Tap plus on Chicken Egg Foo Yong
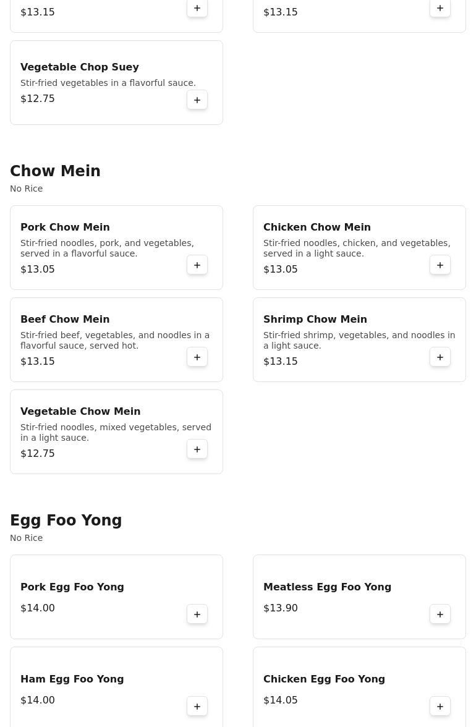 click(x=440, y=707)
